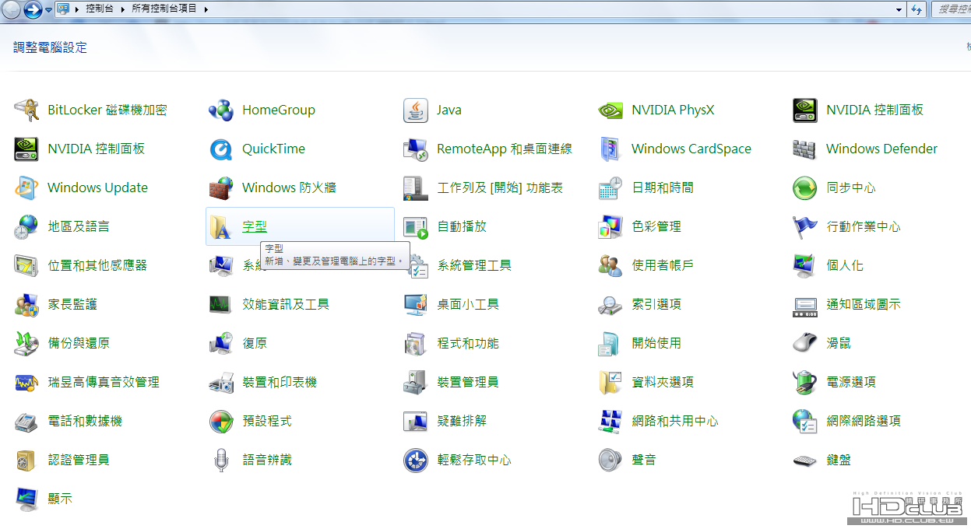The width and height of the screenshot is (971, 529).
Task: Click the 復原 link
Action: click(255, 344)
